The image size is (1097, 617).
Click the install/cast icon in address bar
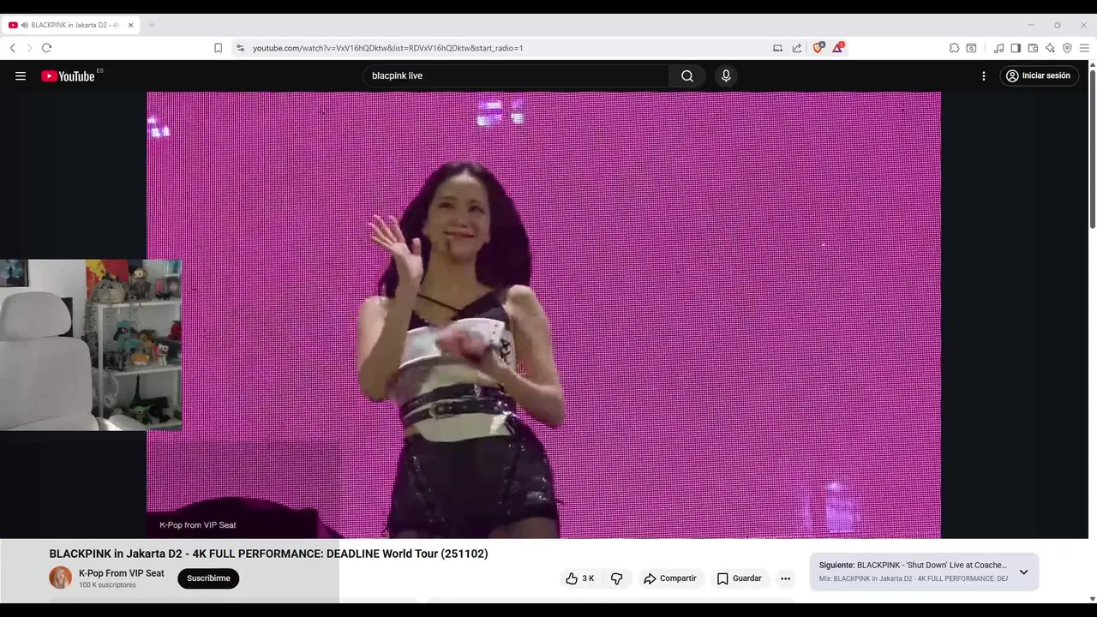pos(777,48)
